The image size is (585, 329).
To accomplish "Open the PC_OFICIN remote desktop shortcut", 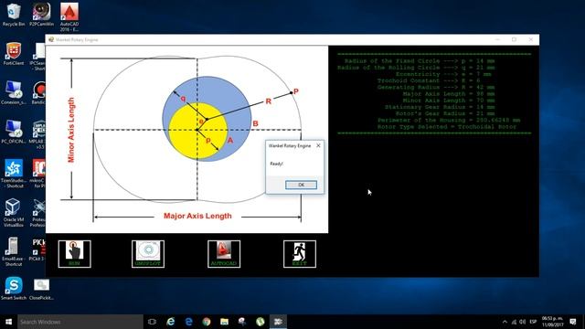I will click(14, 132).
